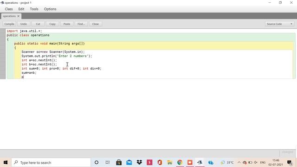Open the Class menu

(x=9, y=9)
